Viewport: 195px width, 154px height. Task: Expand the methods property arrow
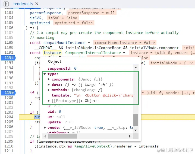pyautogui.click(x=49, y=90)
